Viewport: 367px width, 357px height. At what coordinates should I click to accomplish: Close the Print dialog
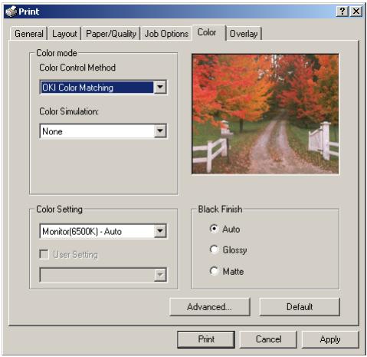click(x=356, y=12)
